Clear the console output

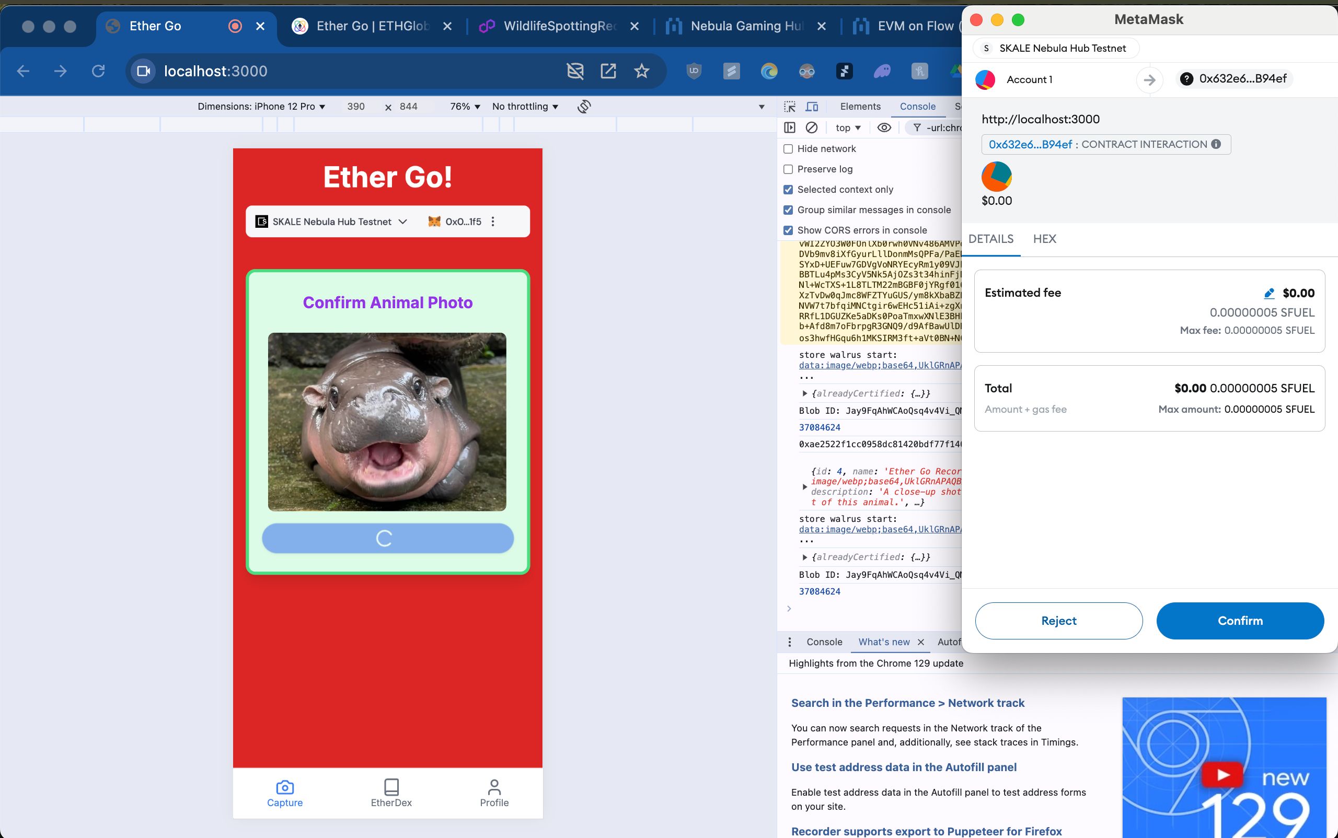(811, 127)
